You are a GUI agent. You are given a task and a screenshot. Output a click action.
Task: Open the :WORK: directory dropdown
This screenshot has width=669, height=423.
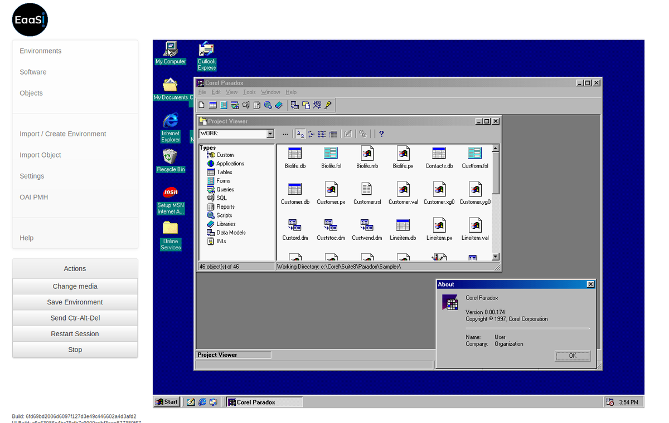tap(270, 134)
